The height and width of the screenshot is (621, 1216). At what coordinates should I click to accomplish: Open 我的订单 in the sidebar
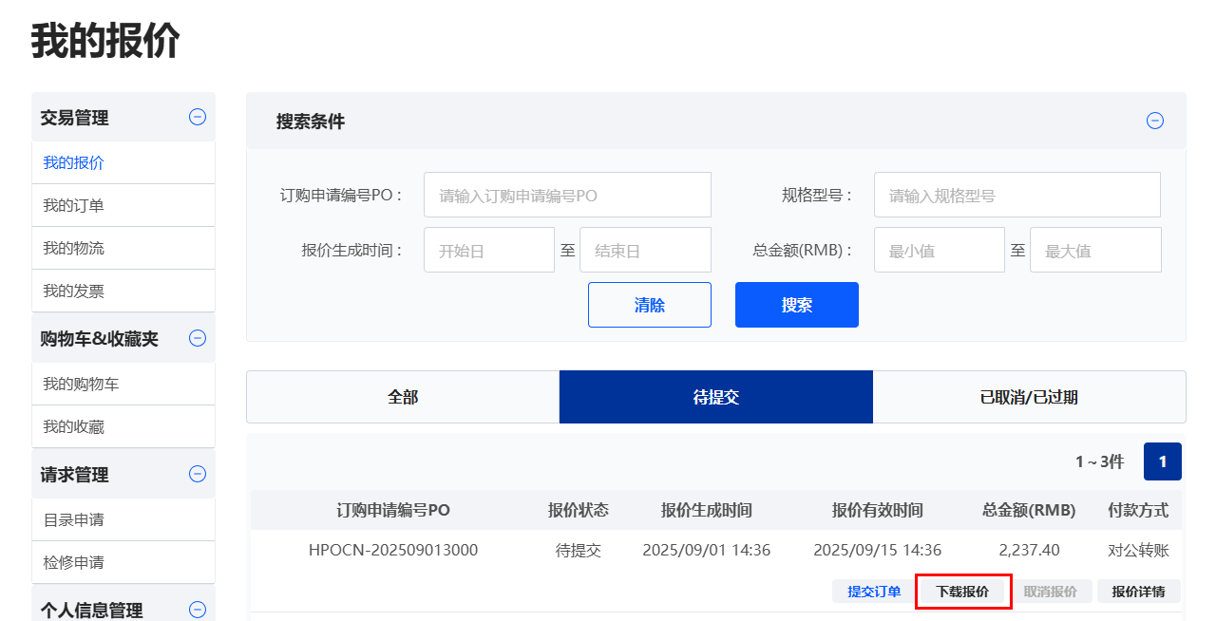point(74,205)
